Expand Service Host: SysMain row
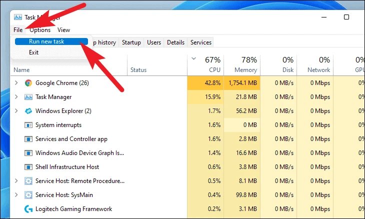The image size is (365, 219). (x=16, y=195)
